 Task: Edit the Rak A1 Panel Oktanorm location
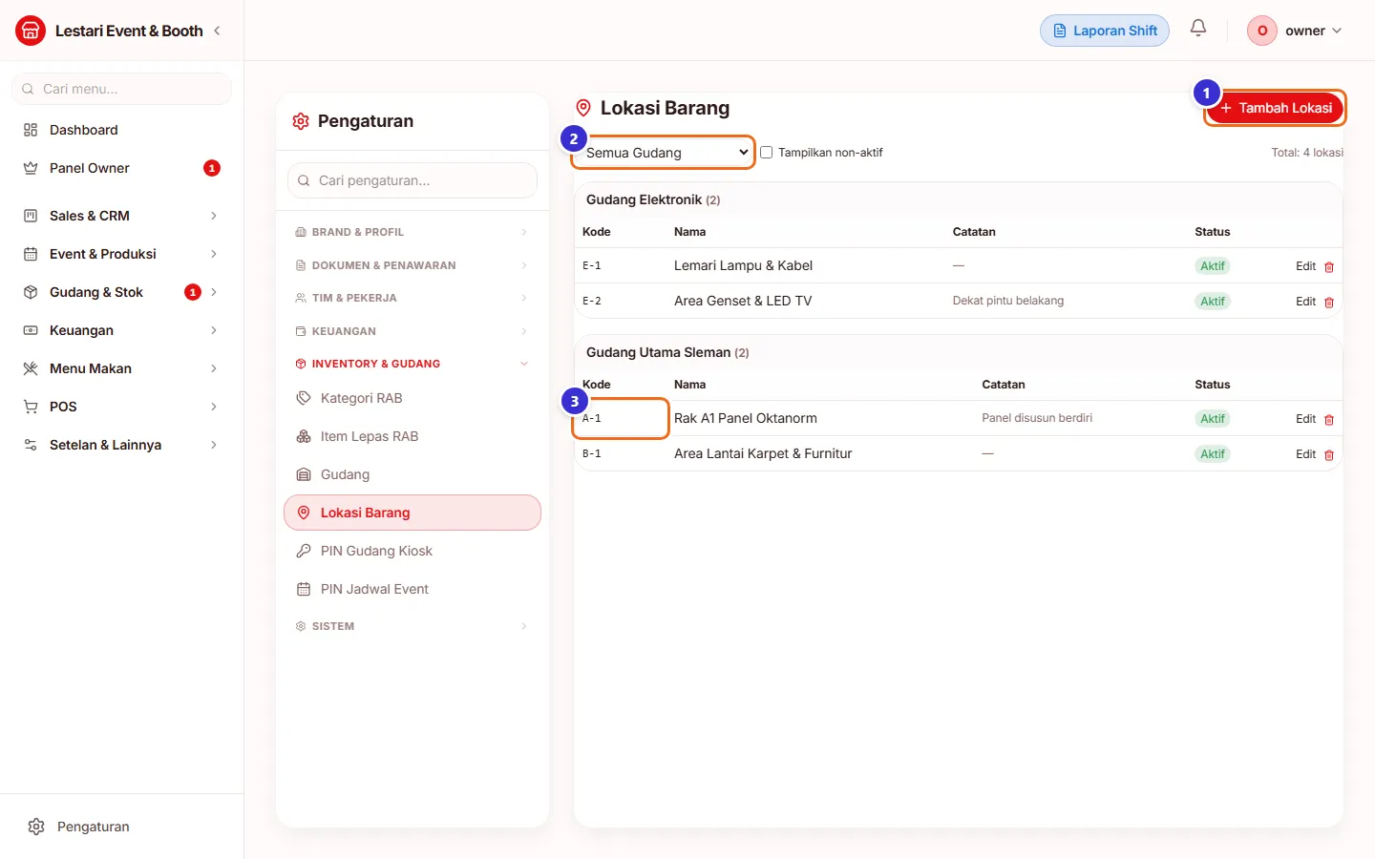(x=1305, y=419)
